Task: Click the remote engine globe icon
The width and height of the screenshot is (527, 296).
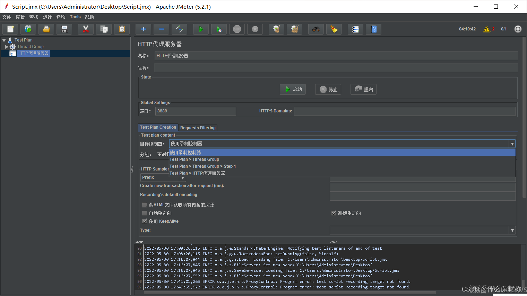Action: pyautogui.click(x=518, y=29)
